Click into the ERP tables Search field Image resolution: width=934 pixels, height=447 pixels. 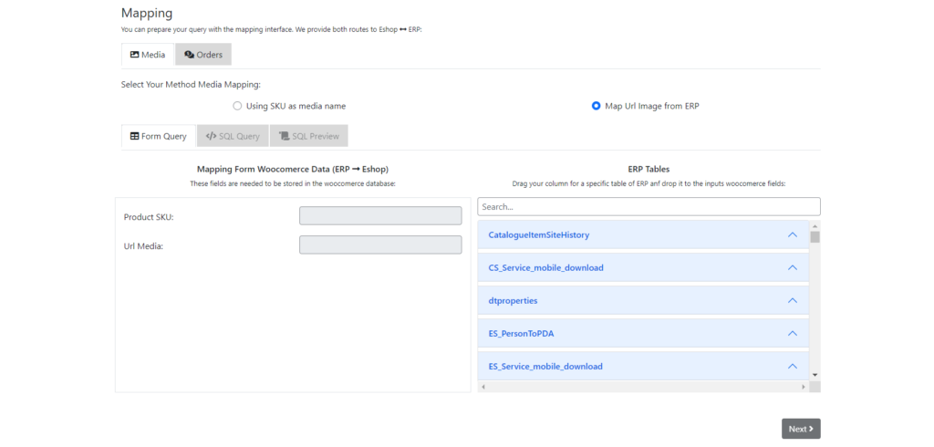(648, 207)
